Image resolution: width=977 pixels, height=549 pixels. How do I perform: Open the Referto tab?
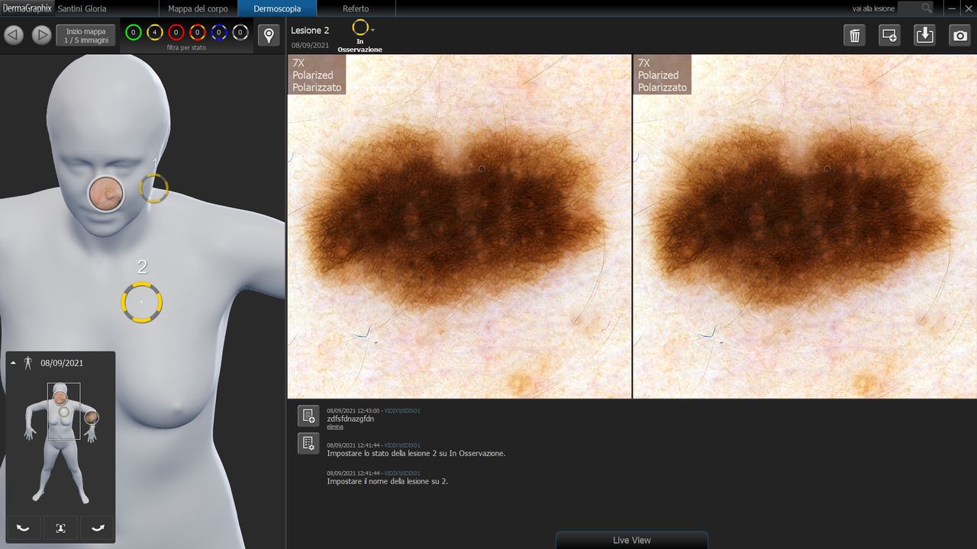click(356, 8)
